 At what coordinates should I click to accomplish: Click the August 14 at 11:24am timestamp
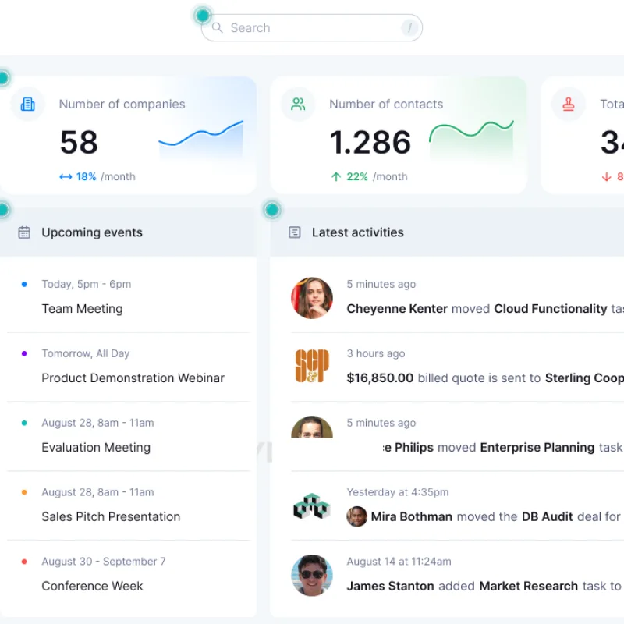click(x=399, y=561)
